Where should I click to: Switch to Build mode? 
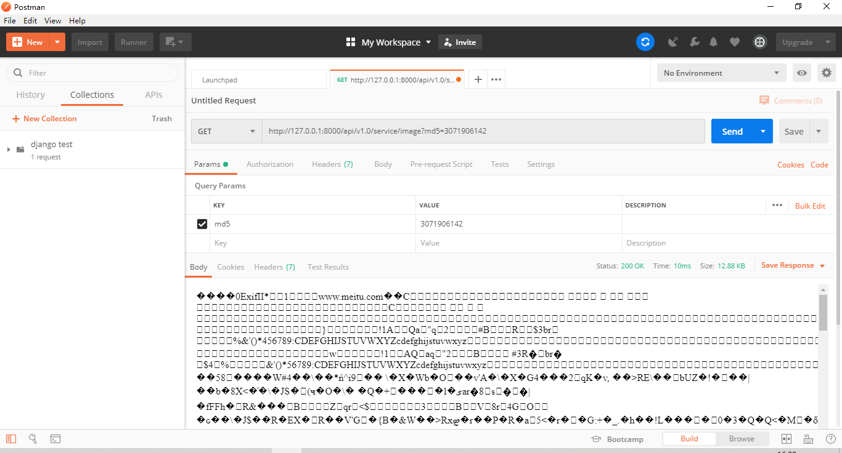pyautogui.click(x=689, y=439)
